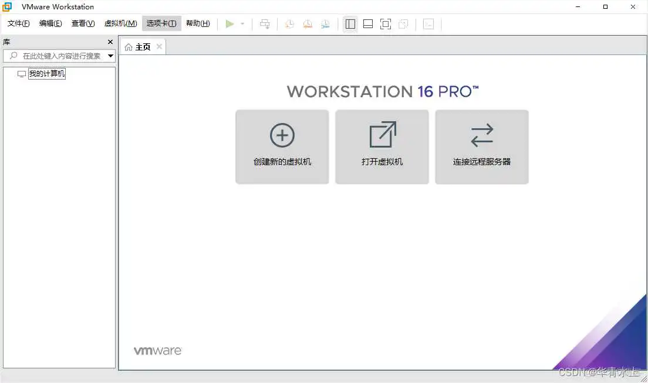This screenshot has width=648, height=383.
Task: Close the 库 library panel
Action: point(110,42)
